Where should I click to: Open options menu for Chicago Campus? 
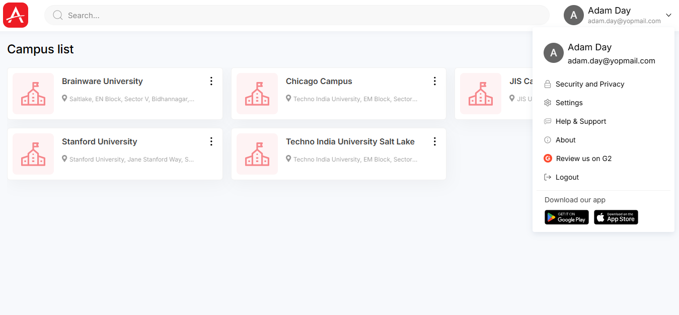(435, 81)
